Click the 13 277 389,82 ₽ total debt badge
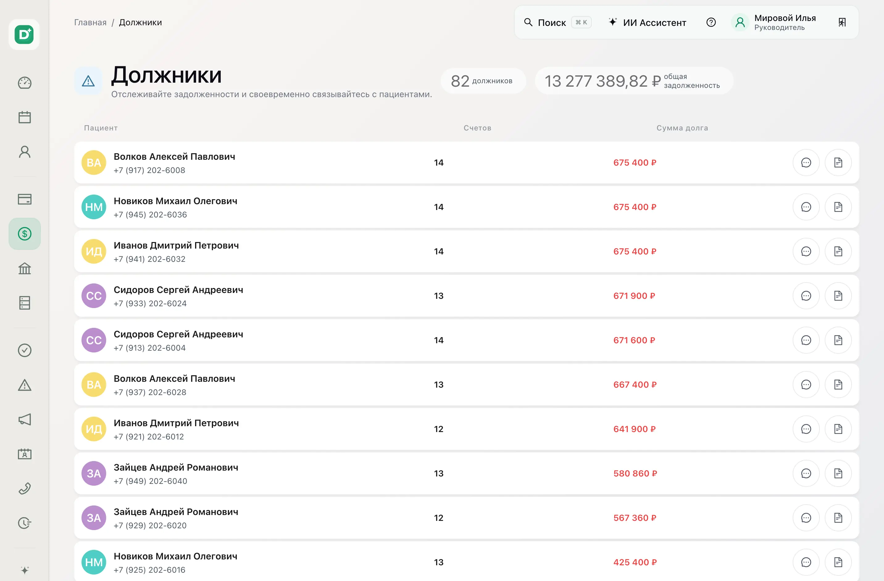The image size is (884, 581). pos(634,81)
